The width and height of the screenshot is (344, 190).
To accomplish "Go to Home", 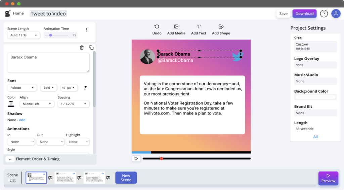I will 18,13.
